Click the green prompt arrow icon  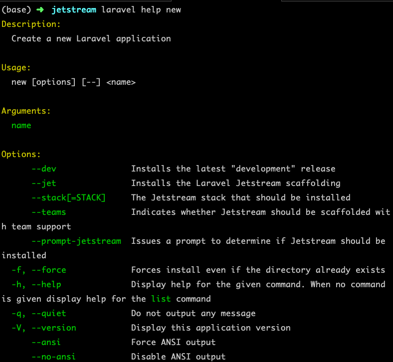tap(40, 10)
